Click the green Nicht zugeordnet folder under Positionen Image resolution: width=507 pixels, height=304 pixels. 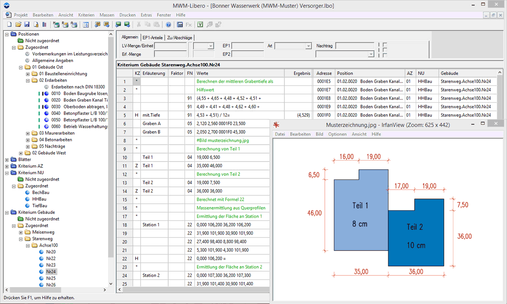pyautogui.click(x=21, y=41)
